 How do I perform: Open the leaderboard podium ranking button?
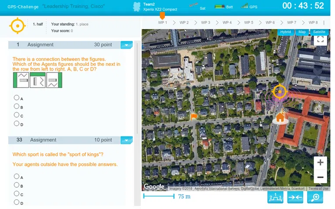(276, 197)
